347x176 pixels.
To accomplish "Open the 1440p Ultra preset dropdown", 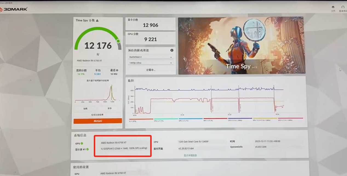I will coord(150,63).
